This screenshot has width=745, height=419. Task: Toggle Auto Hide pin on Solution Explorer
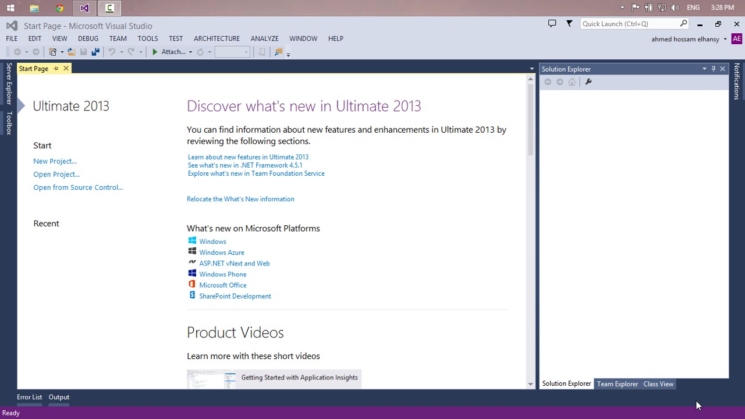(x=714, y=69)
